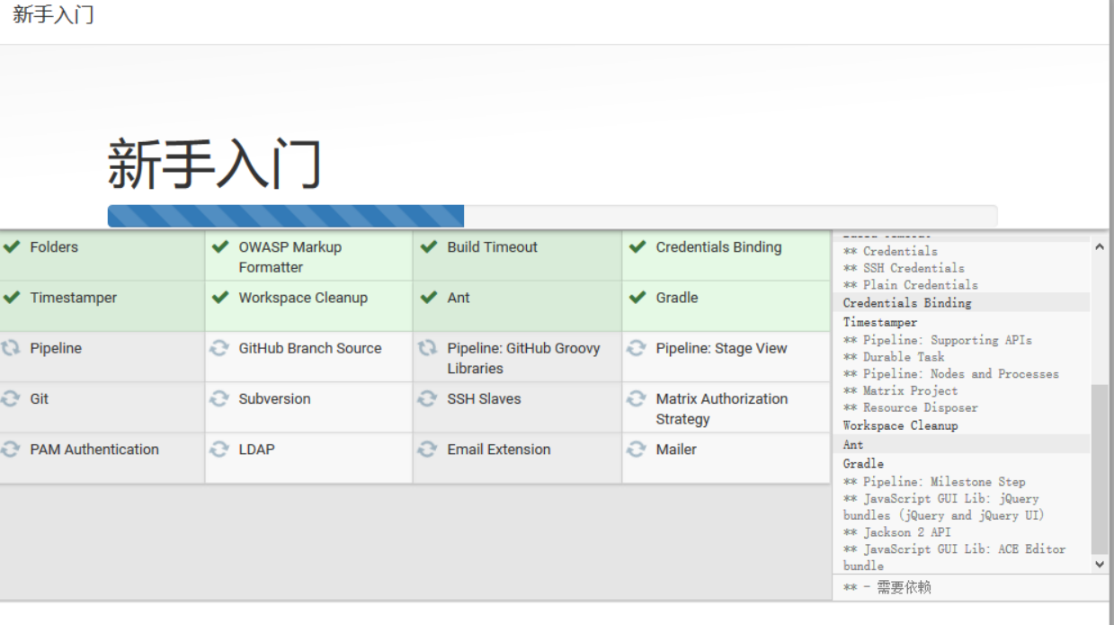Click the log panel scrollbar thumb
Viewport: 1114px width, 625px height.
pos(1100,468)
